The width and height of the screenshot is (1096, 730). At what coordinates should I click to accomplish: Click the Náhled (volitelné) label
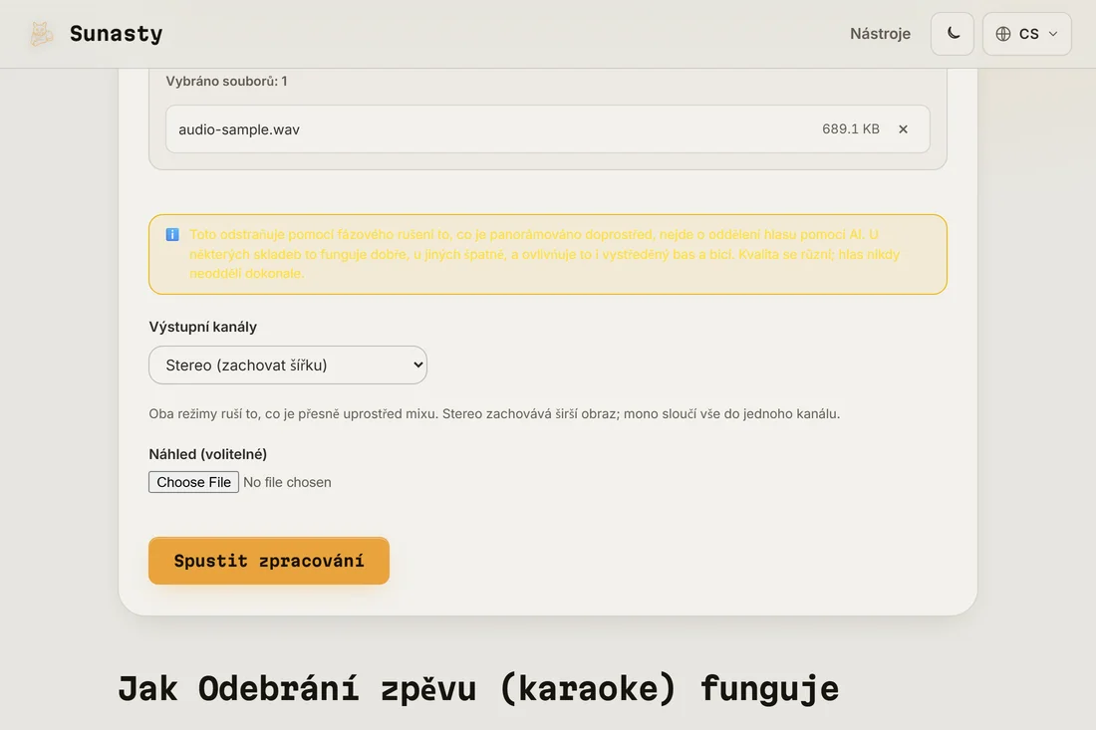coord(207,454)
